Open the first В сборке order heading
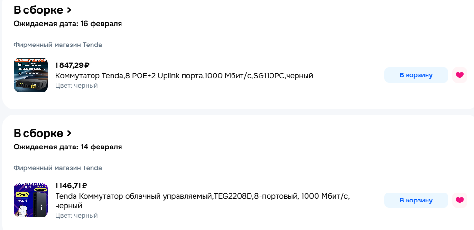 (38, 10)
